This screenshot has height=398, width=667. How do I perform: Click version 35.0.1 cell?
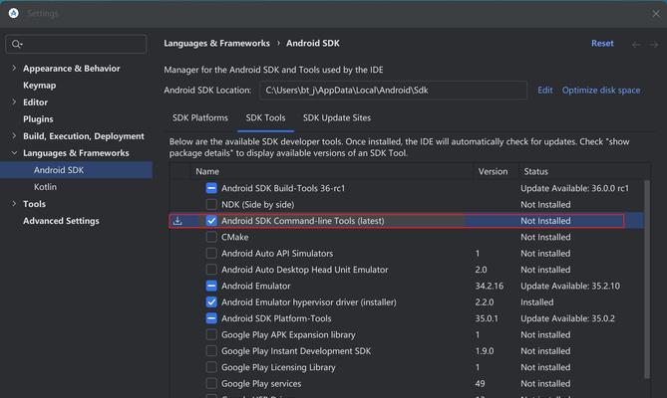(487, 318)
